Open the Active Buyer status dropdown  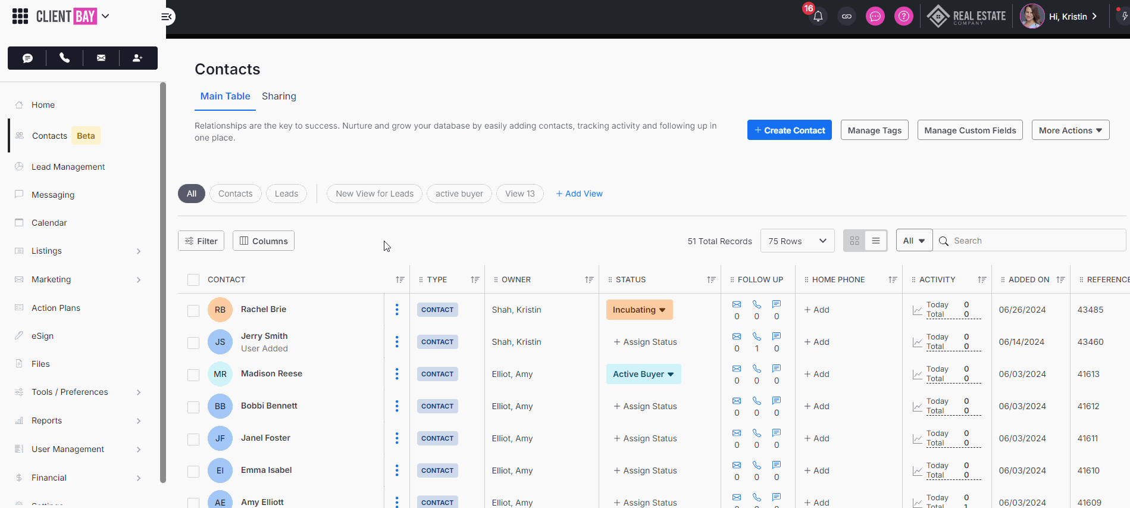pyautogui.click(x=643, y=374)
